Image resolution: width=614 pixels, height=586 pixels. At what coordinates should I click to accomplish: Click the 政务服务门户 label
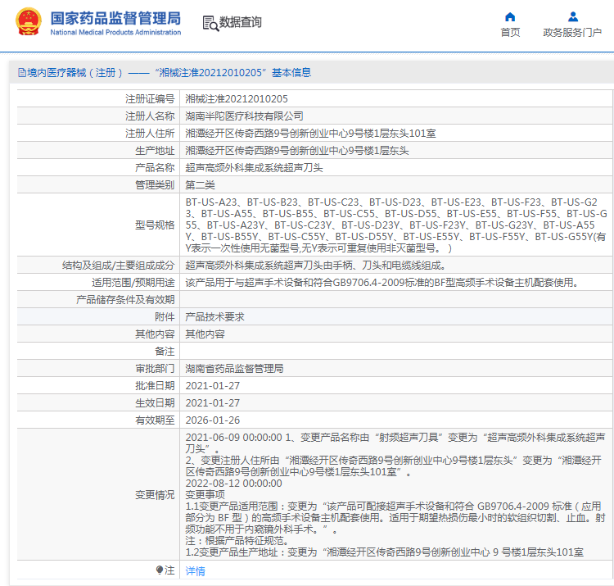[x=572, y=33]
